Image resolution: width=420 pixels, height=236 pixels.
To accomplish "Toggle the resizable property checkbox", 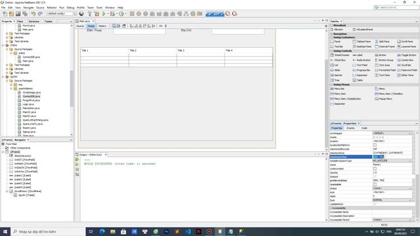I will [375, 185].
